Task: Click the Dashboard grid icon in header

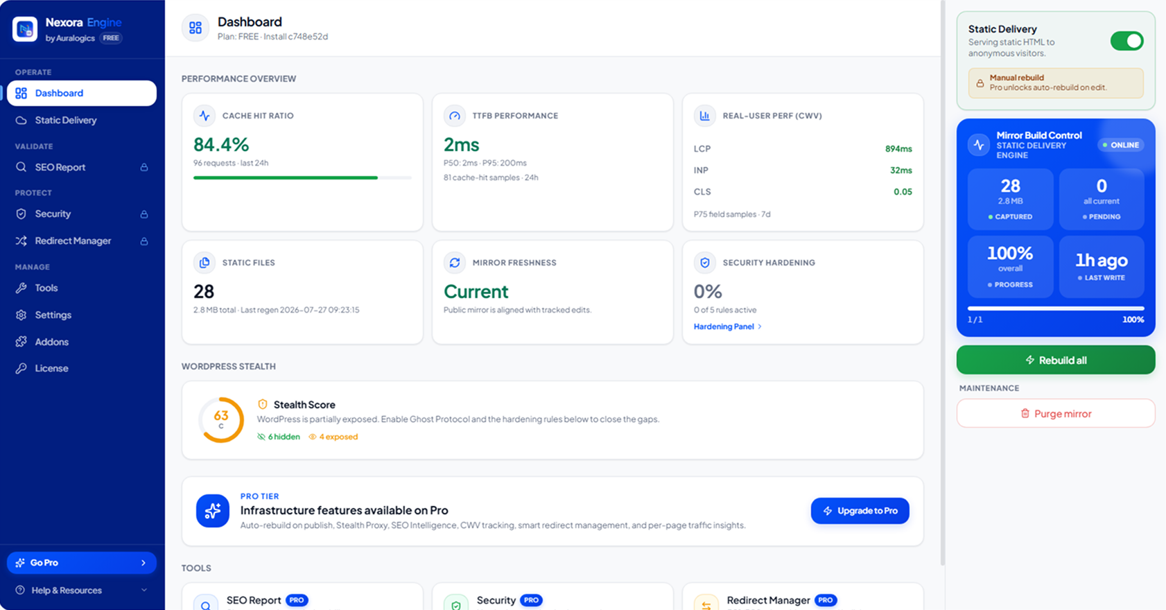Action: 195,28
